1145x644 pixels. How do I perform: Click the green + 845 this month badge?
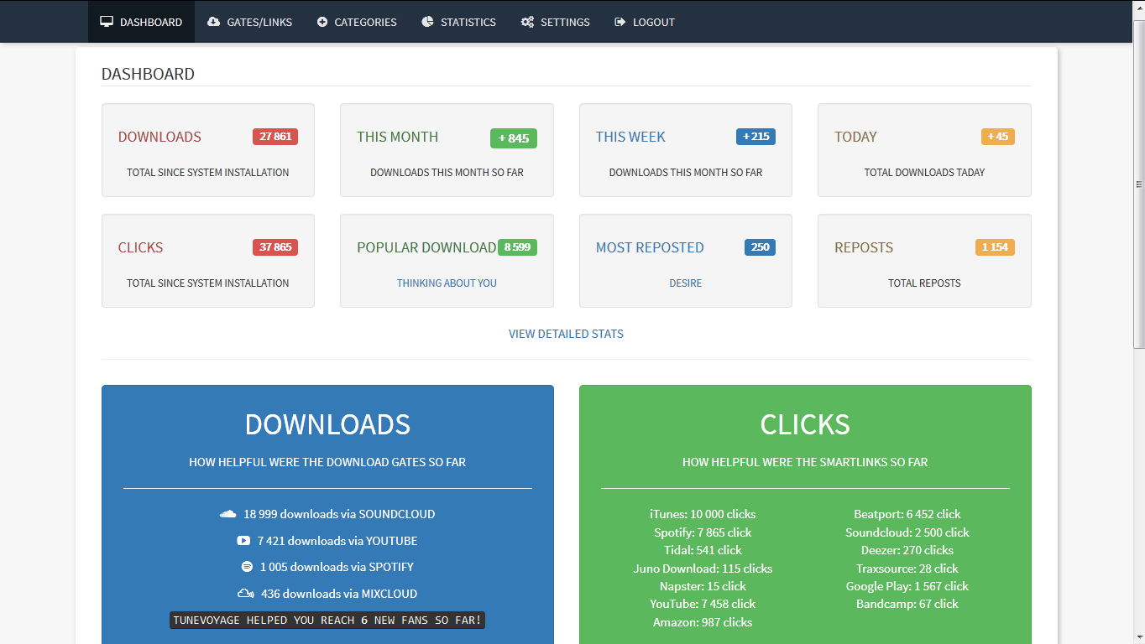click(x=514, y=138)
